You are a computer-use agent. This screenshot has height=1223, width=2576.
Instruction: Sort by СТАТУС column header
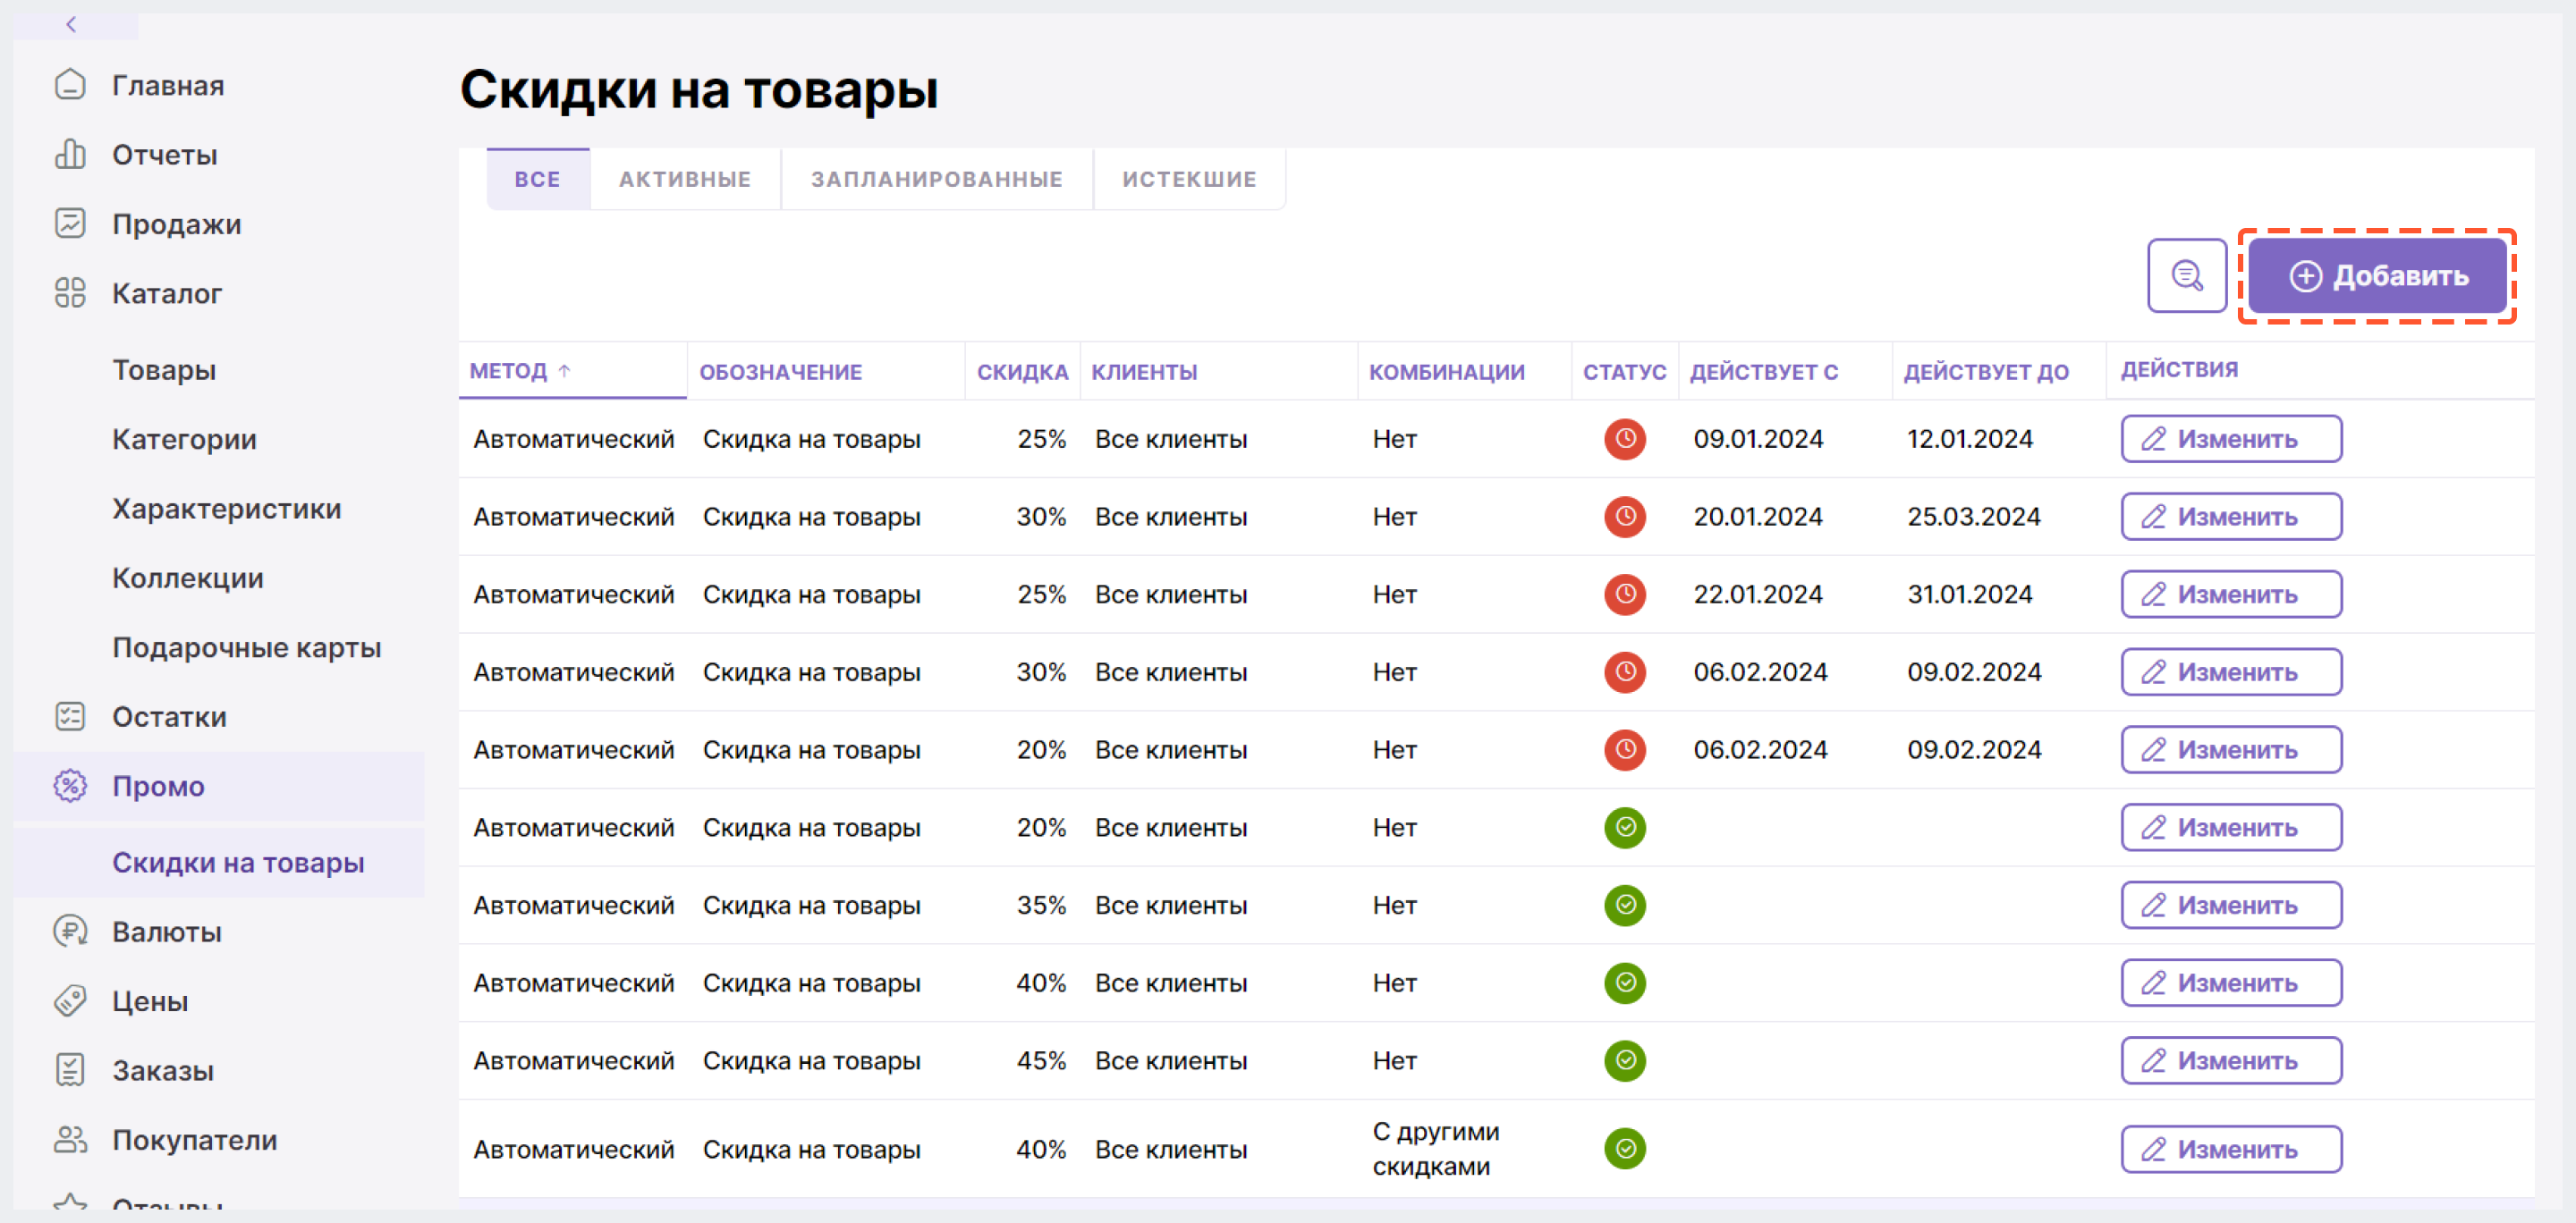1624,372
